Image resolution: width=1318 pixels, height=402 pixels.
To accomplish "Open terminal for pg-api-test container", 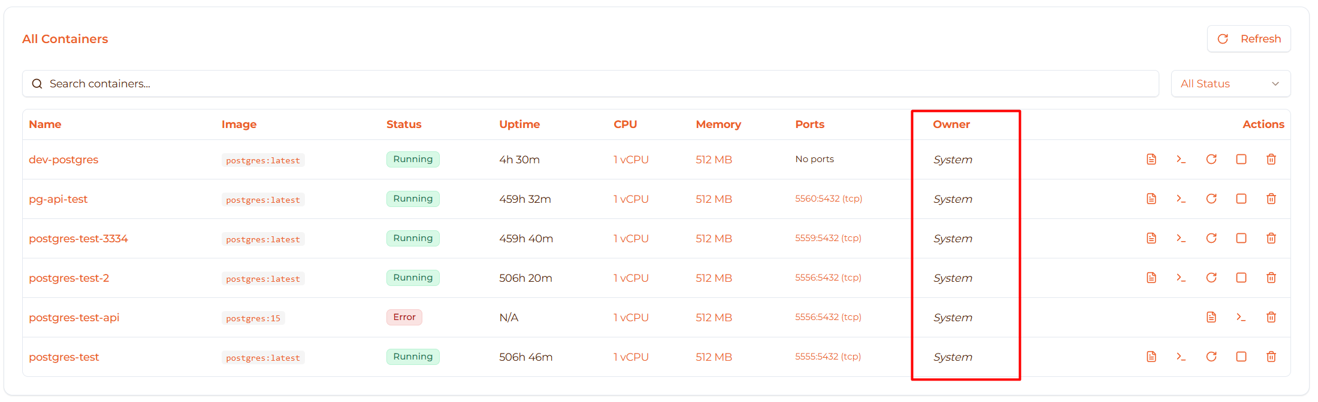I will coord(1181,199).
